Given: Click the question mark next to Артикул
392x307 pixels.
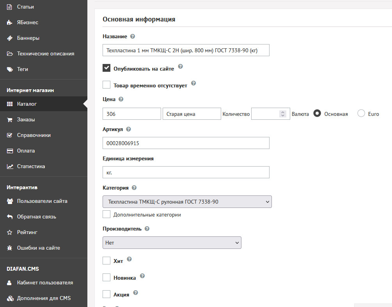Looking at the screenshot, I should click(129, 129).
